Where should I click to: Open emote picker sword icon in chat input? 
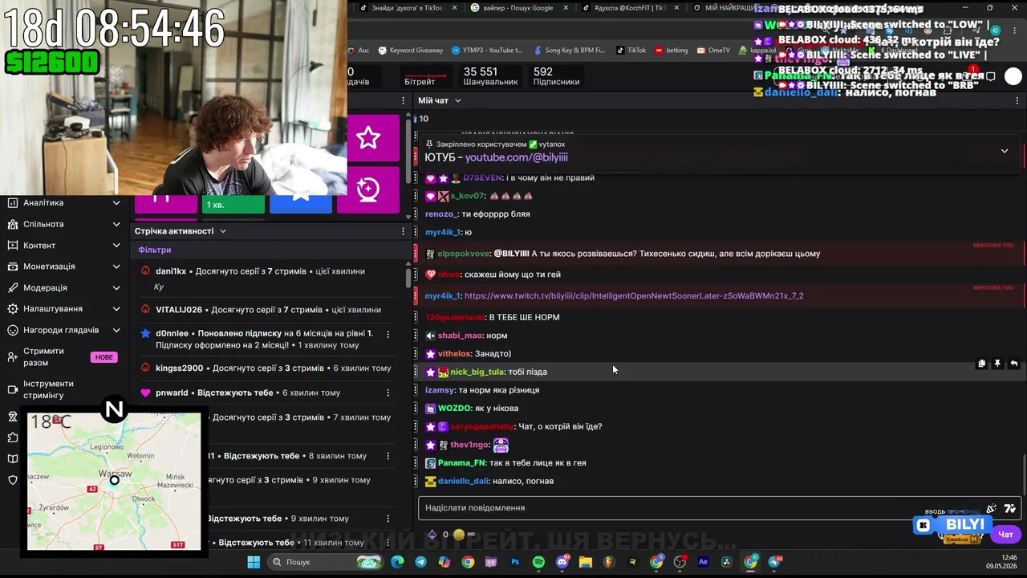[x=991, y=508]
